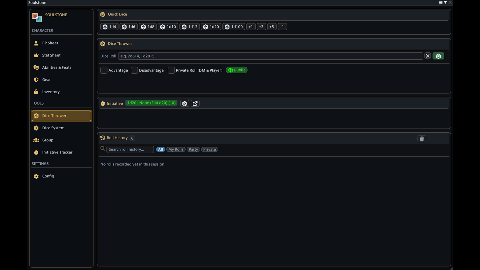This screenshot has height=270, width=480.
Task: Roll a quick 1d8
Action: point(148,27)
